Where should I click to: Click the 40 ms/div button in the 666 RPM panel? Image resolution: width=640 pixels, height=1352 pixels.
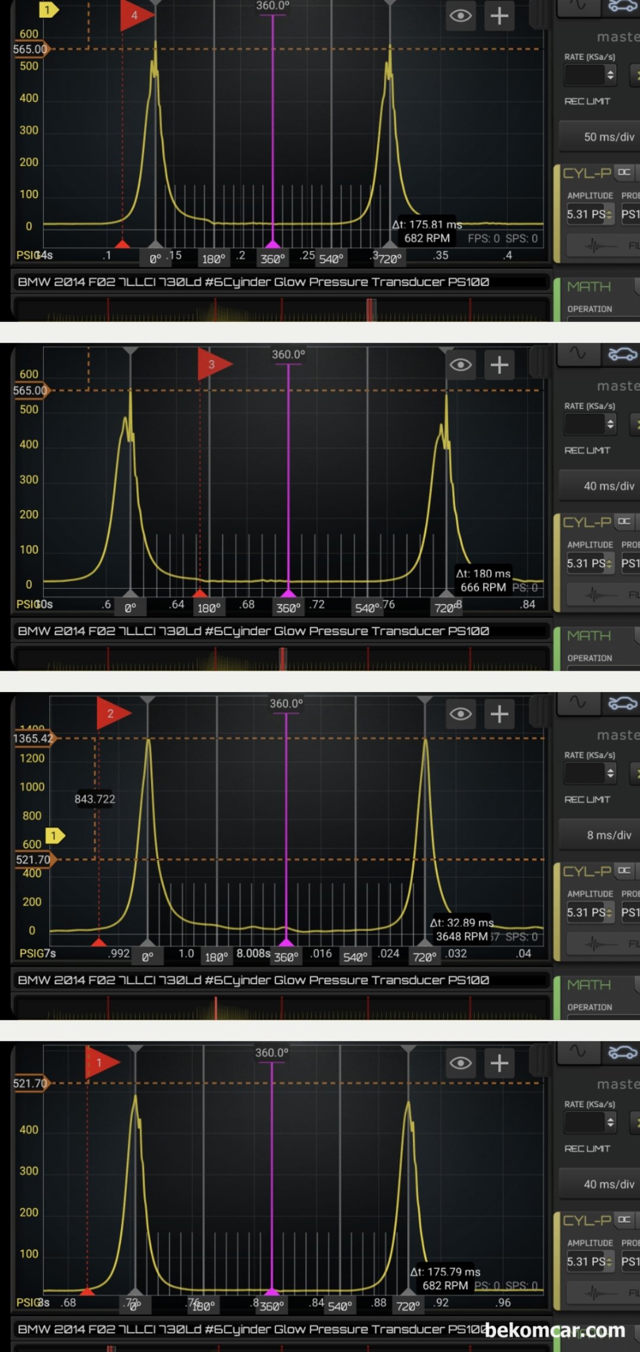point(600,486)
